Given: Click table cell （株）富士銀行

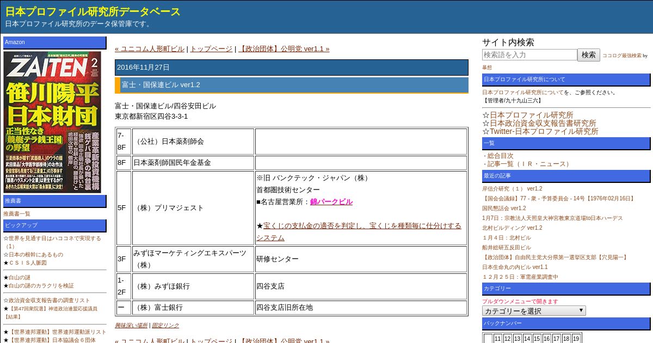Looking at the screenshot, I should (193, 308).
